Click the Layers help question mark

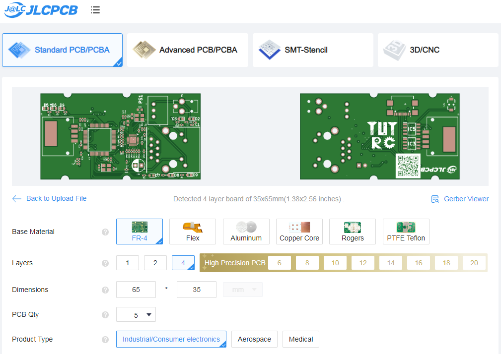105,263
